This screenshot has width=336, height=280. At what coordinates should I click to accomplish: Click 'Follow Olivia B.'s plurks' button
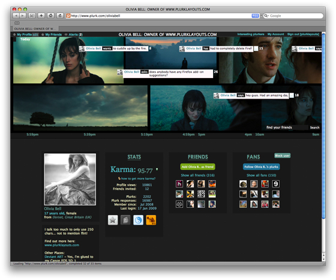point(261,166)
